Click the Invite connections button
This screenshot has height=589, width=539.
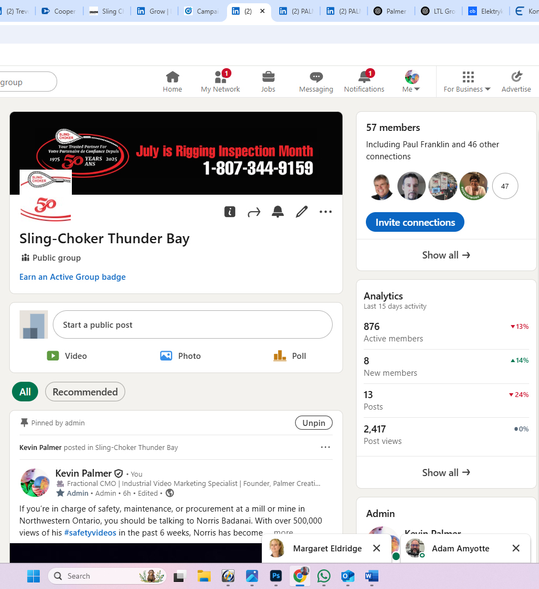[x=415, y=223]
